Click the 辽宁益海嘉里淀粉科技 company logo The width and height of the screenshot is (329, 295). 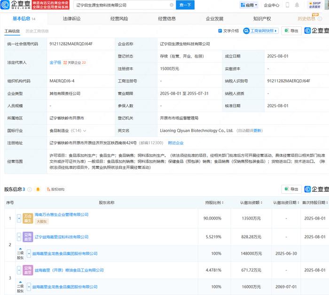point(28,237)
